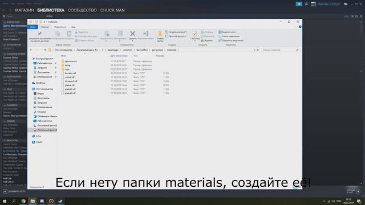Open Видео in Explorer sidebar
Viewport: 365px width, 205px height.
(39, 93)
